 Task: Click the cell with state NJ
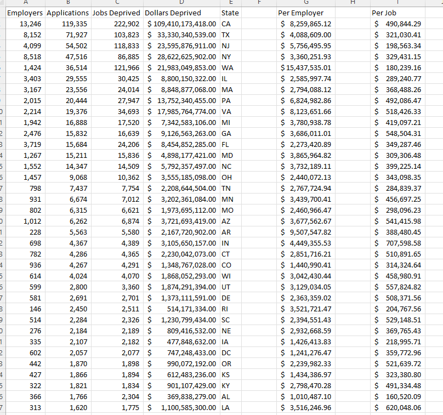[x=231, y=46]
